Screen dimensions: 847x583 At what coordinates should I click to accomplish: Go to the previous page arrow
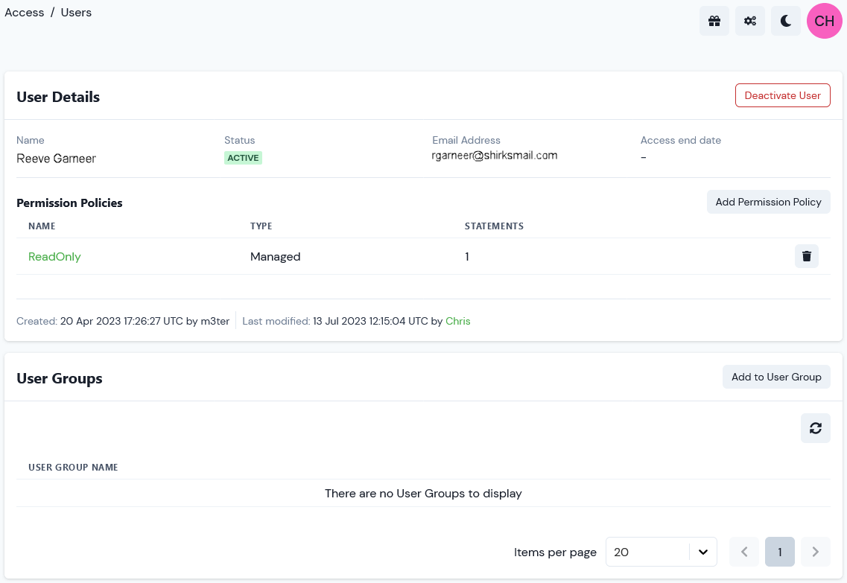pos(744,552)
